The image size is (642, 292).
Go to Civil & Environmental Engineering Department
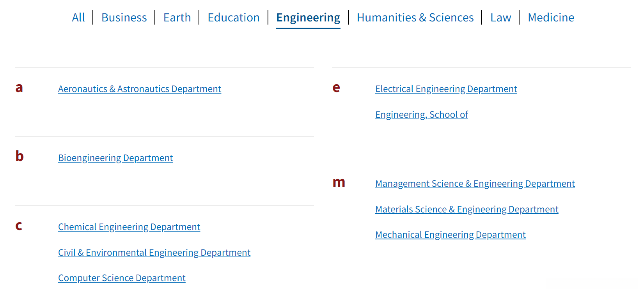point(154,253)
